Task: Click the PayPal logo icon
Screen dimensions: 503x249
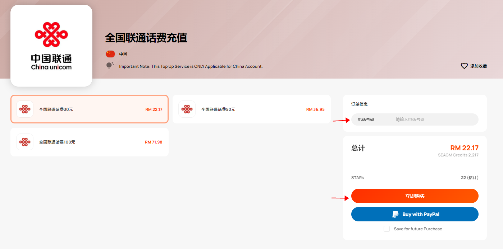Action: click(x=395, y=215)
